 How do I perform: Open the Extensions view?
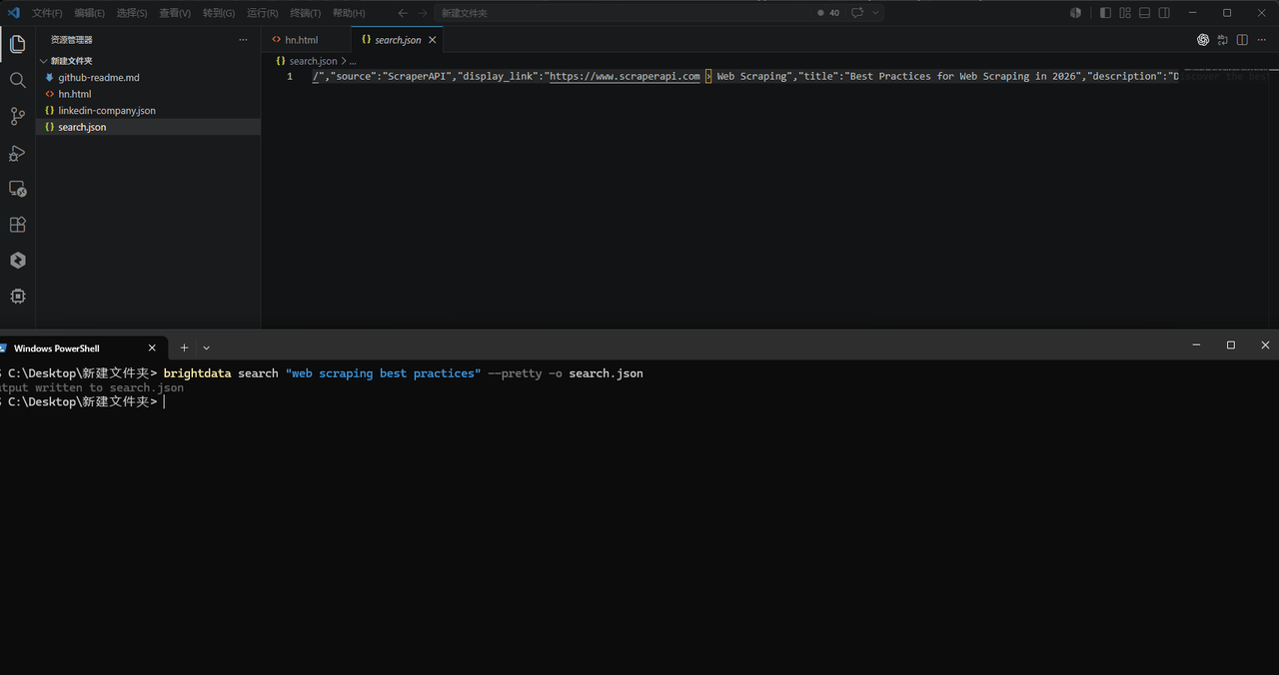(x=17, y=225)
